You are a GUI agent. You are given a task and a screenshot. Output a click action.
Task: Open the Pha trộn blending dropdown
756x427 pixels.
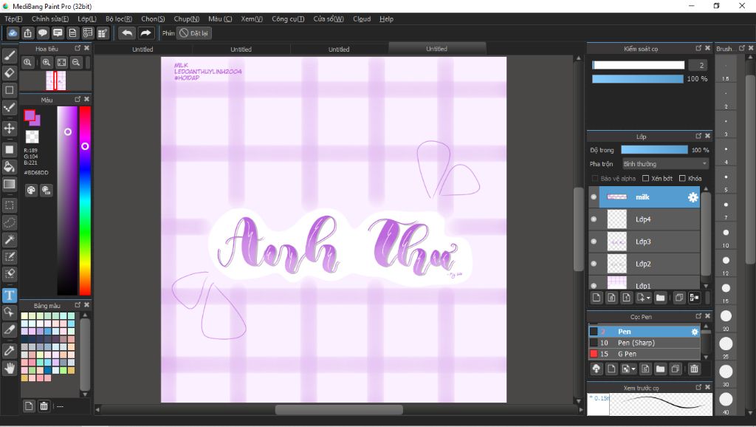(665, 164)
